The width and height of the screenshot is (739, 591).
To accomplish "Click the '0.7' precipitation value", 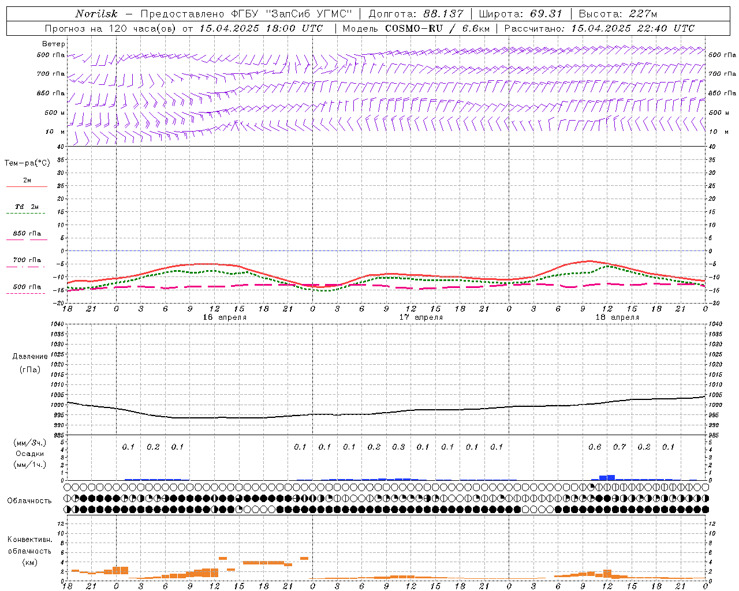I will tap(619, 447).
